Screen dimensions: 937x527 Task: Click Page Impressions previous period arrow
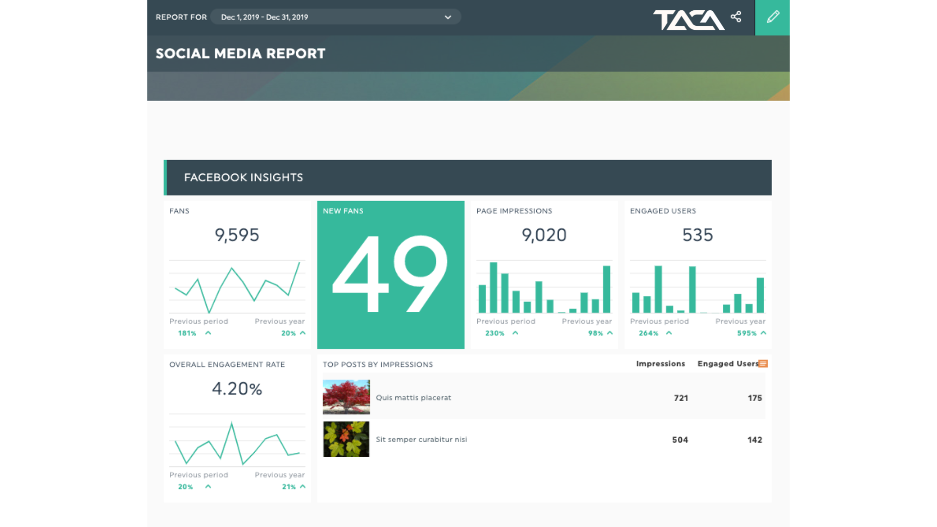point(515,333)
